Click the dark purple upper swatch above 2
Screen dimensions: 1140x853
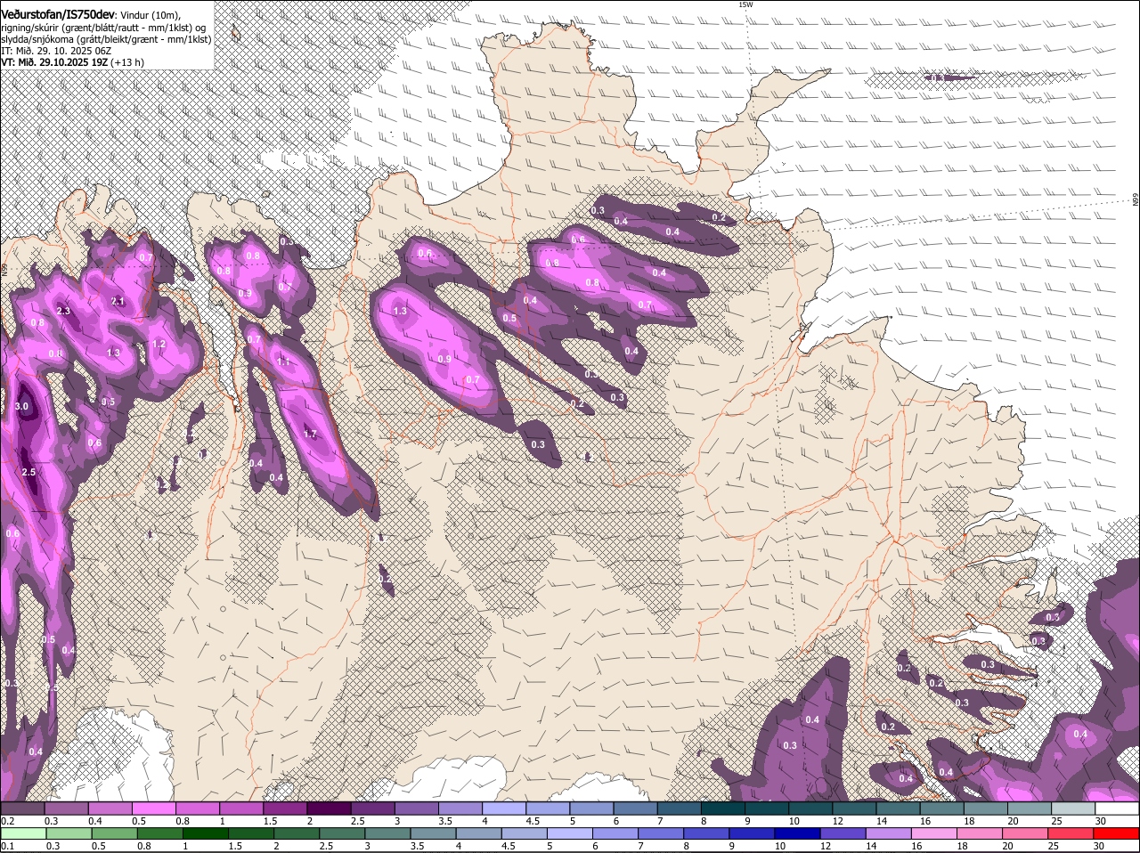(329, 808)
